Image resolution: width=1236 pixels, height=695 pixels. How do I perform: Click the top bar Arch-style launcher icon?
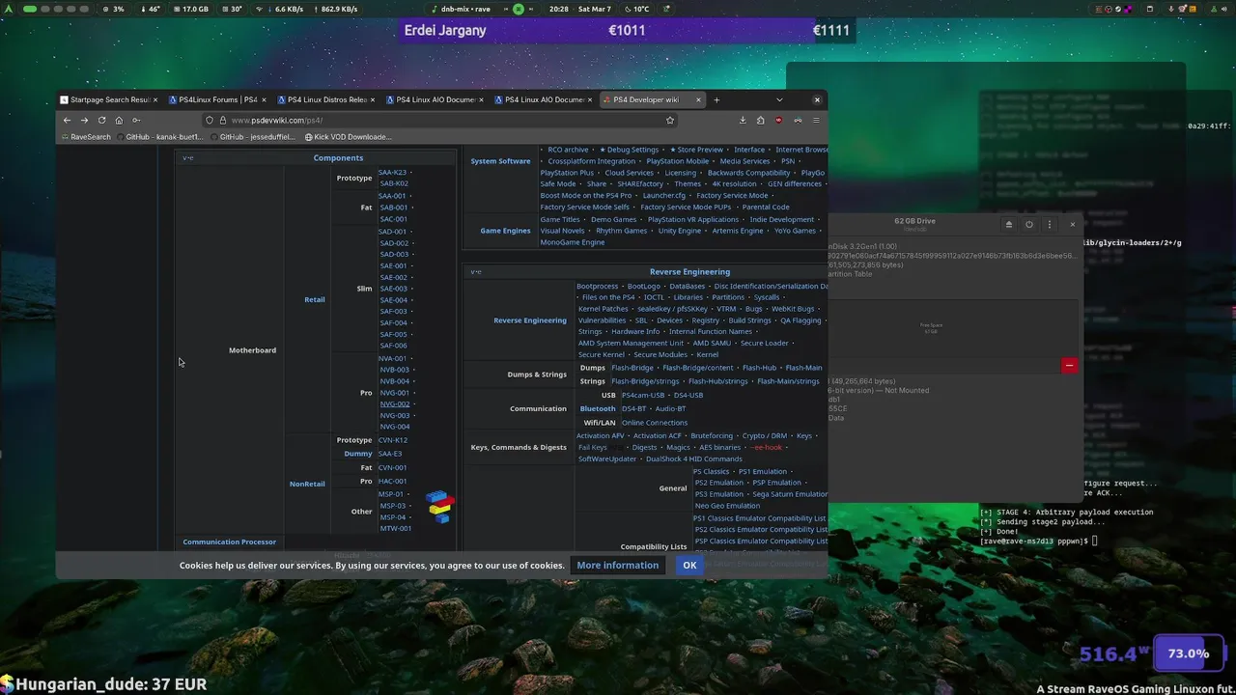(8, 9)
